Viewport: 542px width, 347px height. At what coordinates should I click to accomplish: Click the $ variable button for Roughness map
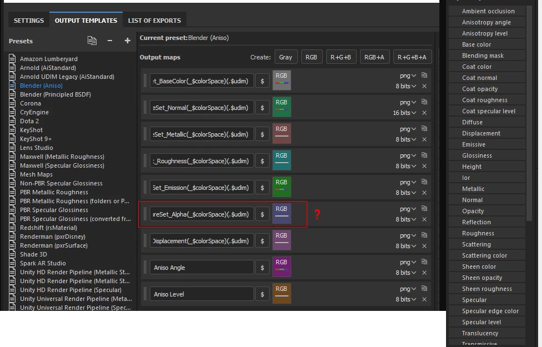[262, 161]
